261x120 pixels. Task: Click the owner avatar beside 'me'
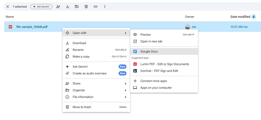pos(188,27)
